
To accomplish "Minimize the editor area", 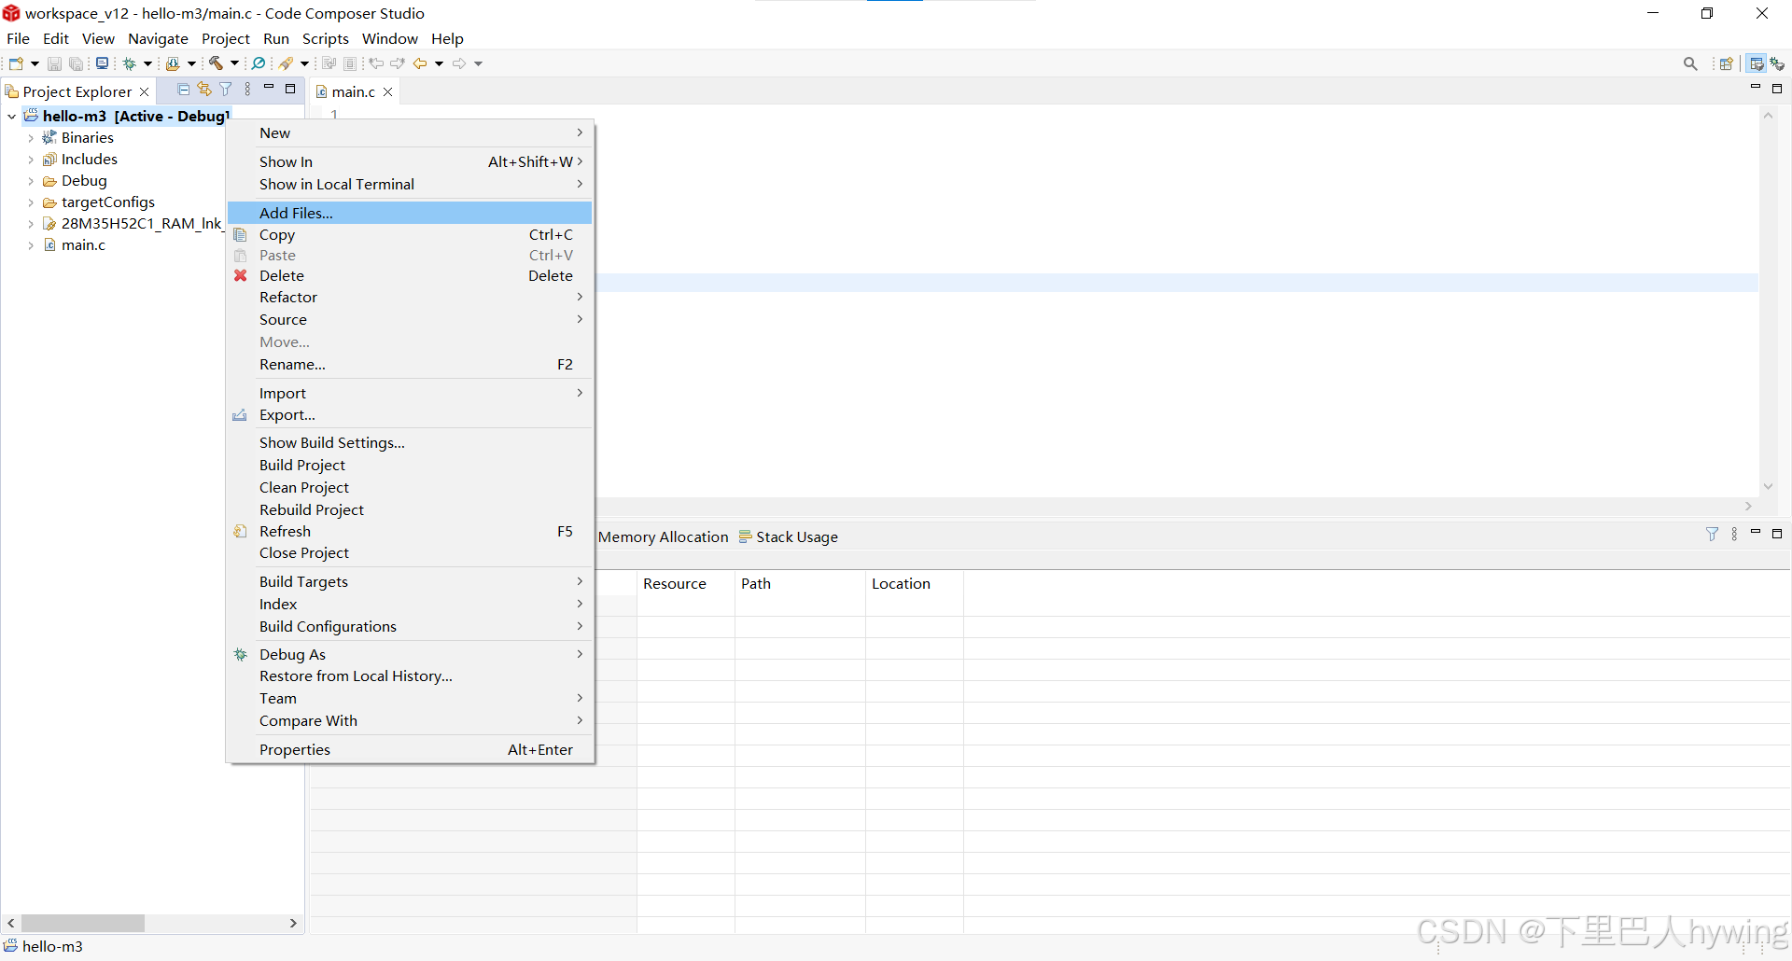I will 1755,88.
